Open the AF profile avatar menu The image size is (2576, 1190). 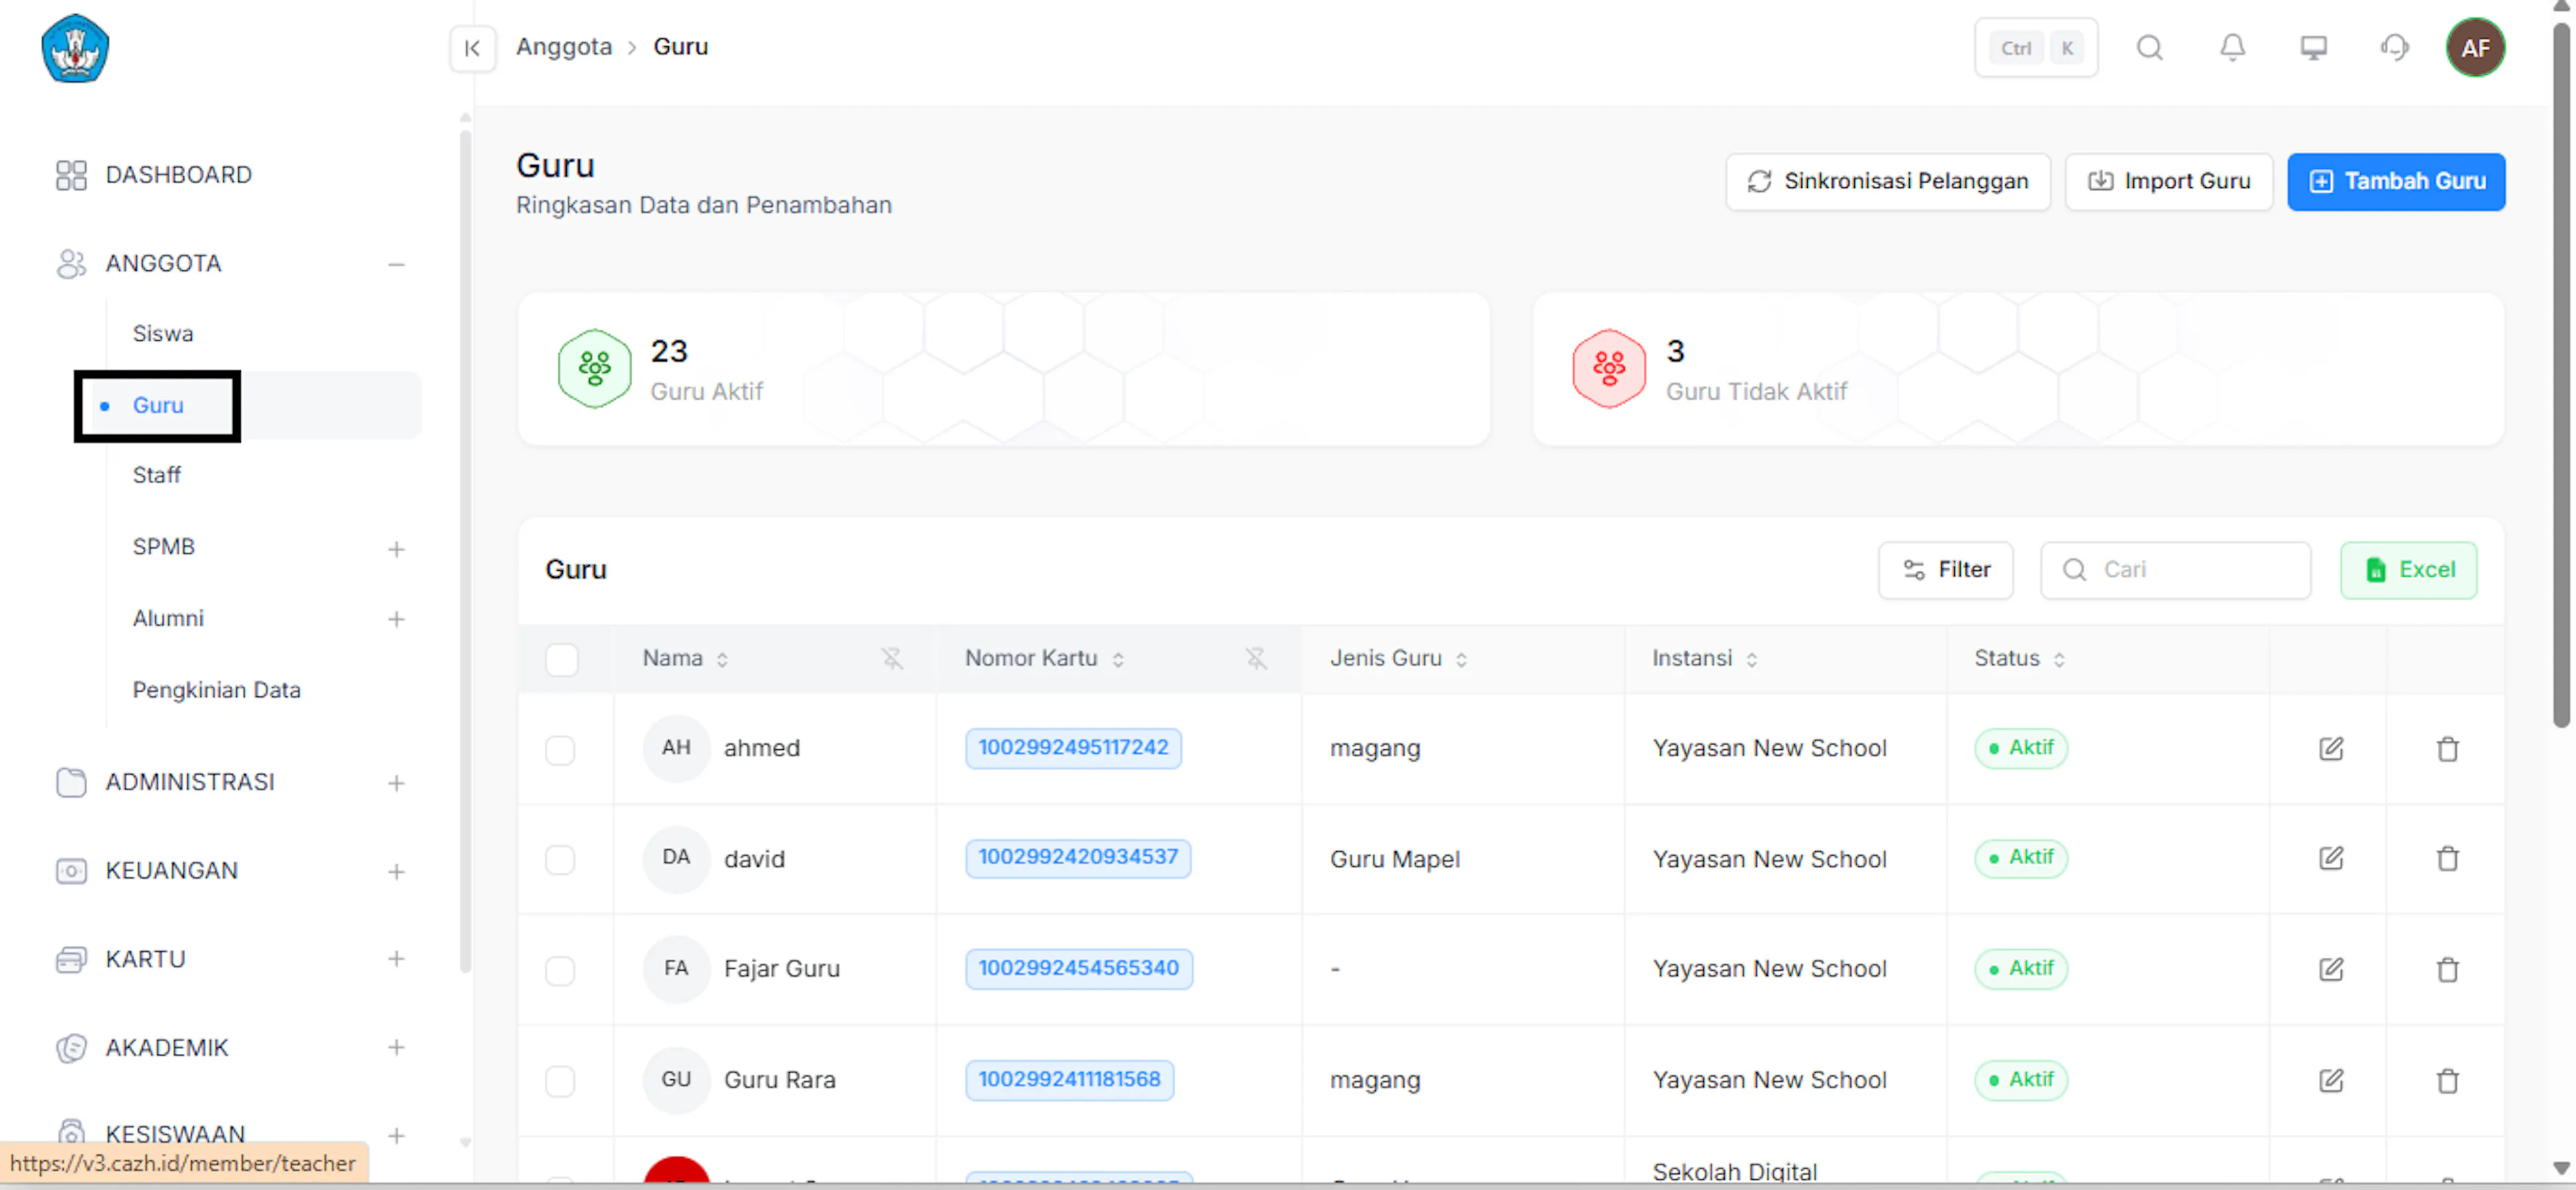click(x=2475, y=48)
